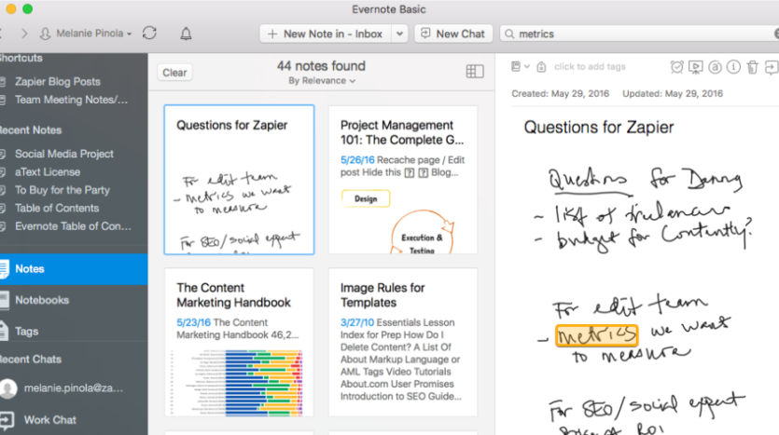Select Questions for Zapier note card
This screenshot has height=435, width=779.
(x=239, y=180)
